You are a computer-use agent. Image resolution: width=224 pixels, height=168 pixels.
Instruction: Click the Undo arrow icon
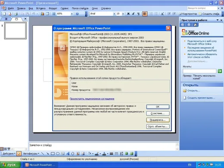click(x=34, y=14)
